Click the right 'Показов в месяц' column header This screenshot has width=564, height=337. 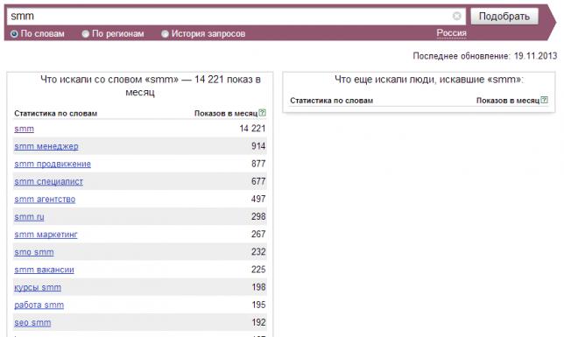pos(508,101)
